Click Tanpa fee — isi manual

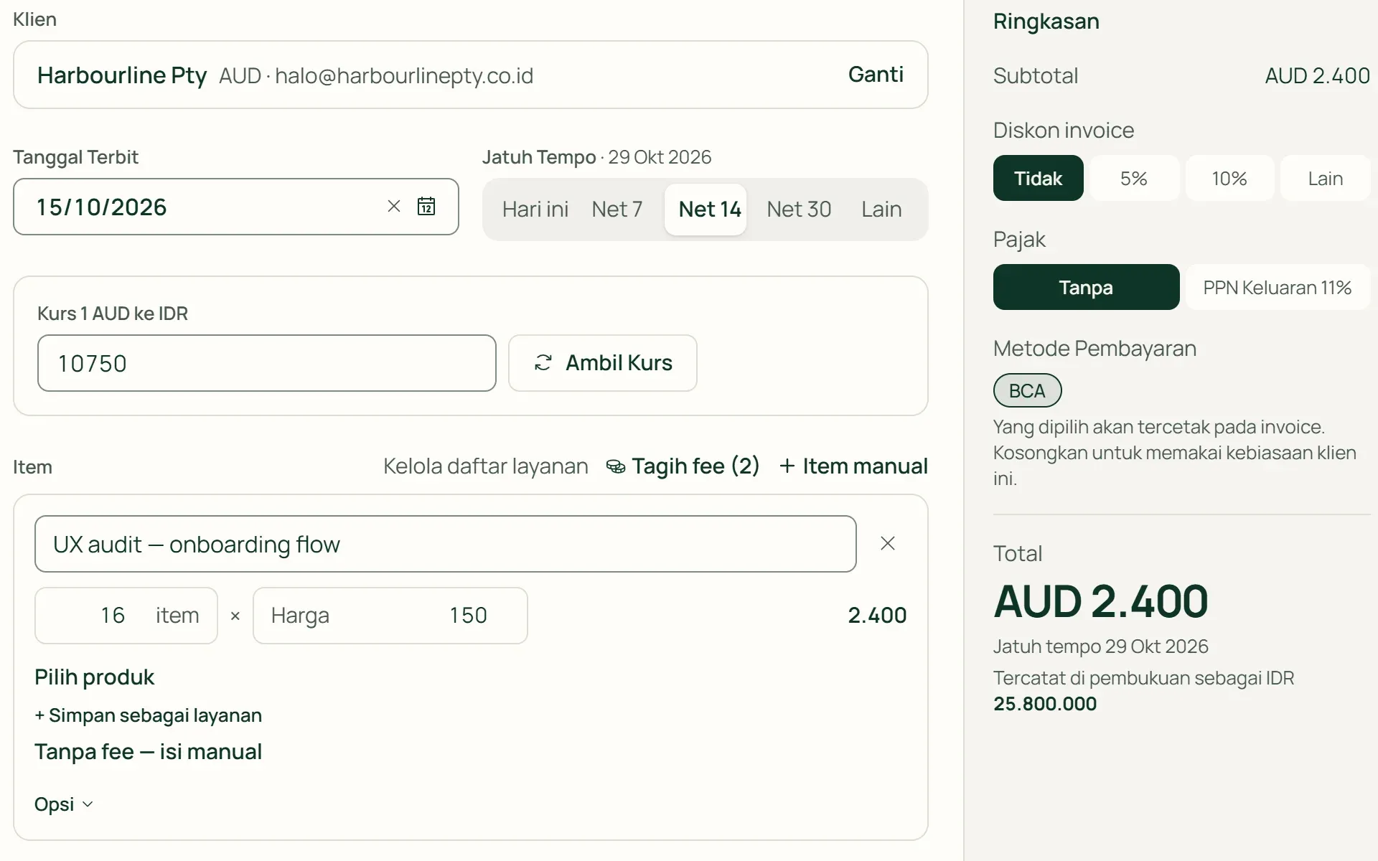click(x=148, y=752)
